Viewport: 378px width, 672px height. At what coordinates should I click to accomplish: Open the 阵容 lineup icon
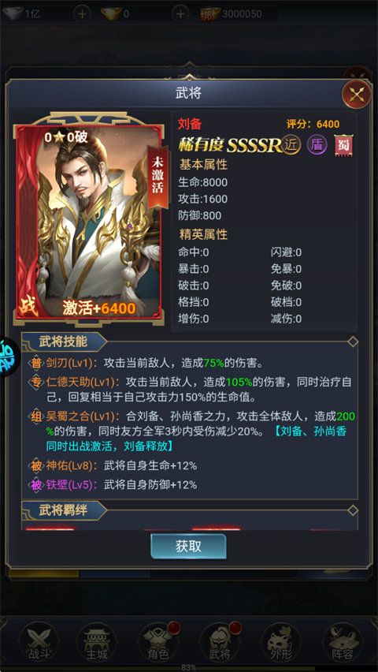coord(343,642)
